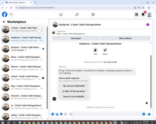Viewport: 156px width, 124px height.
Task: Open options for J Carlos chat
Action: point(39,29)
